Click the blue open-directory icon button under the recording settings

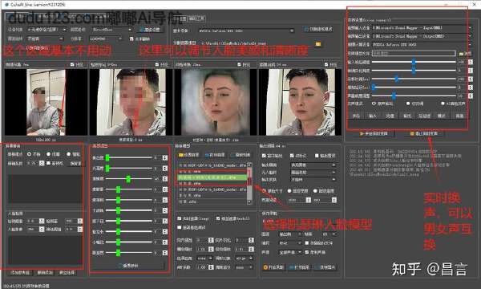292,267
